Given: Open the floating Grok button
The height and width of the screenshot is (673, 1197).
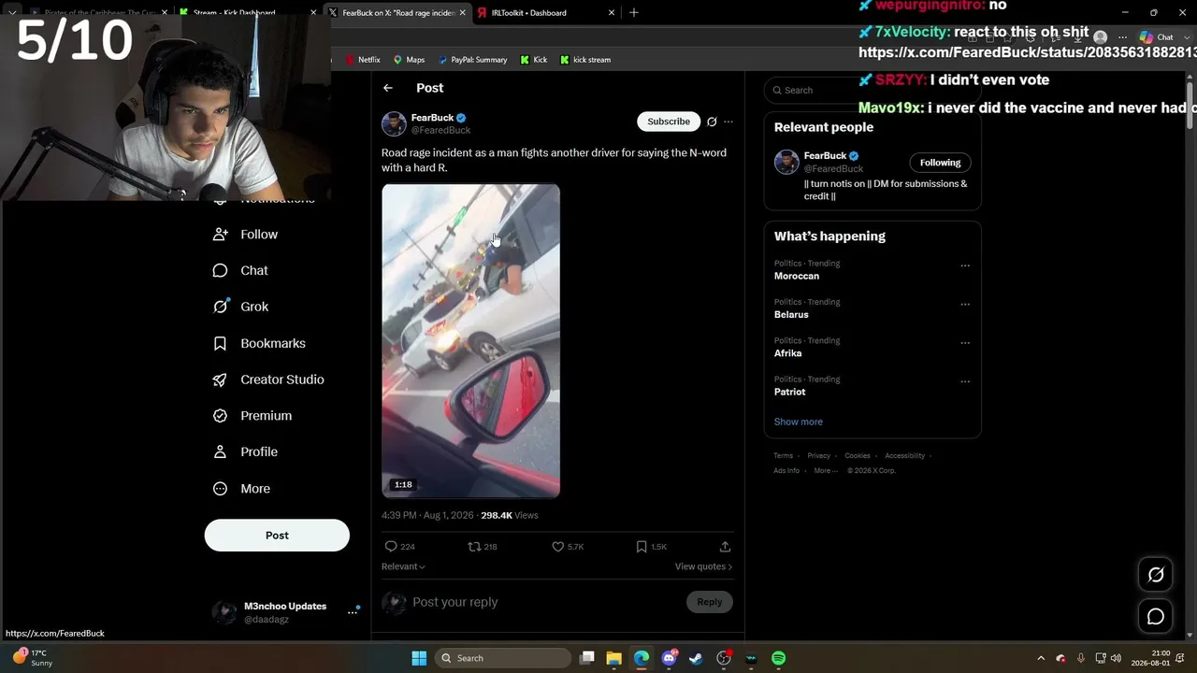Looking at the screenshot, I should click(1156, 575).
